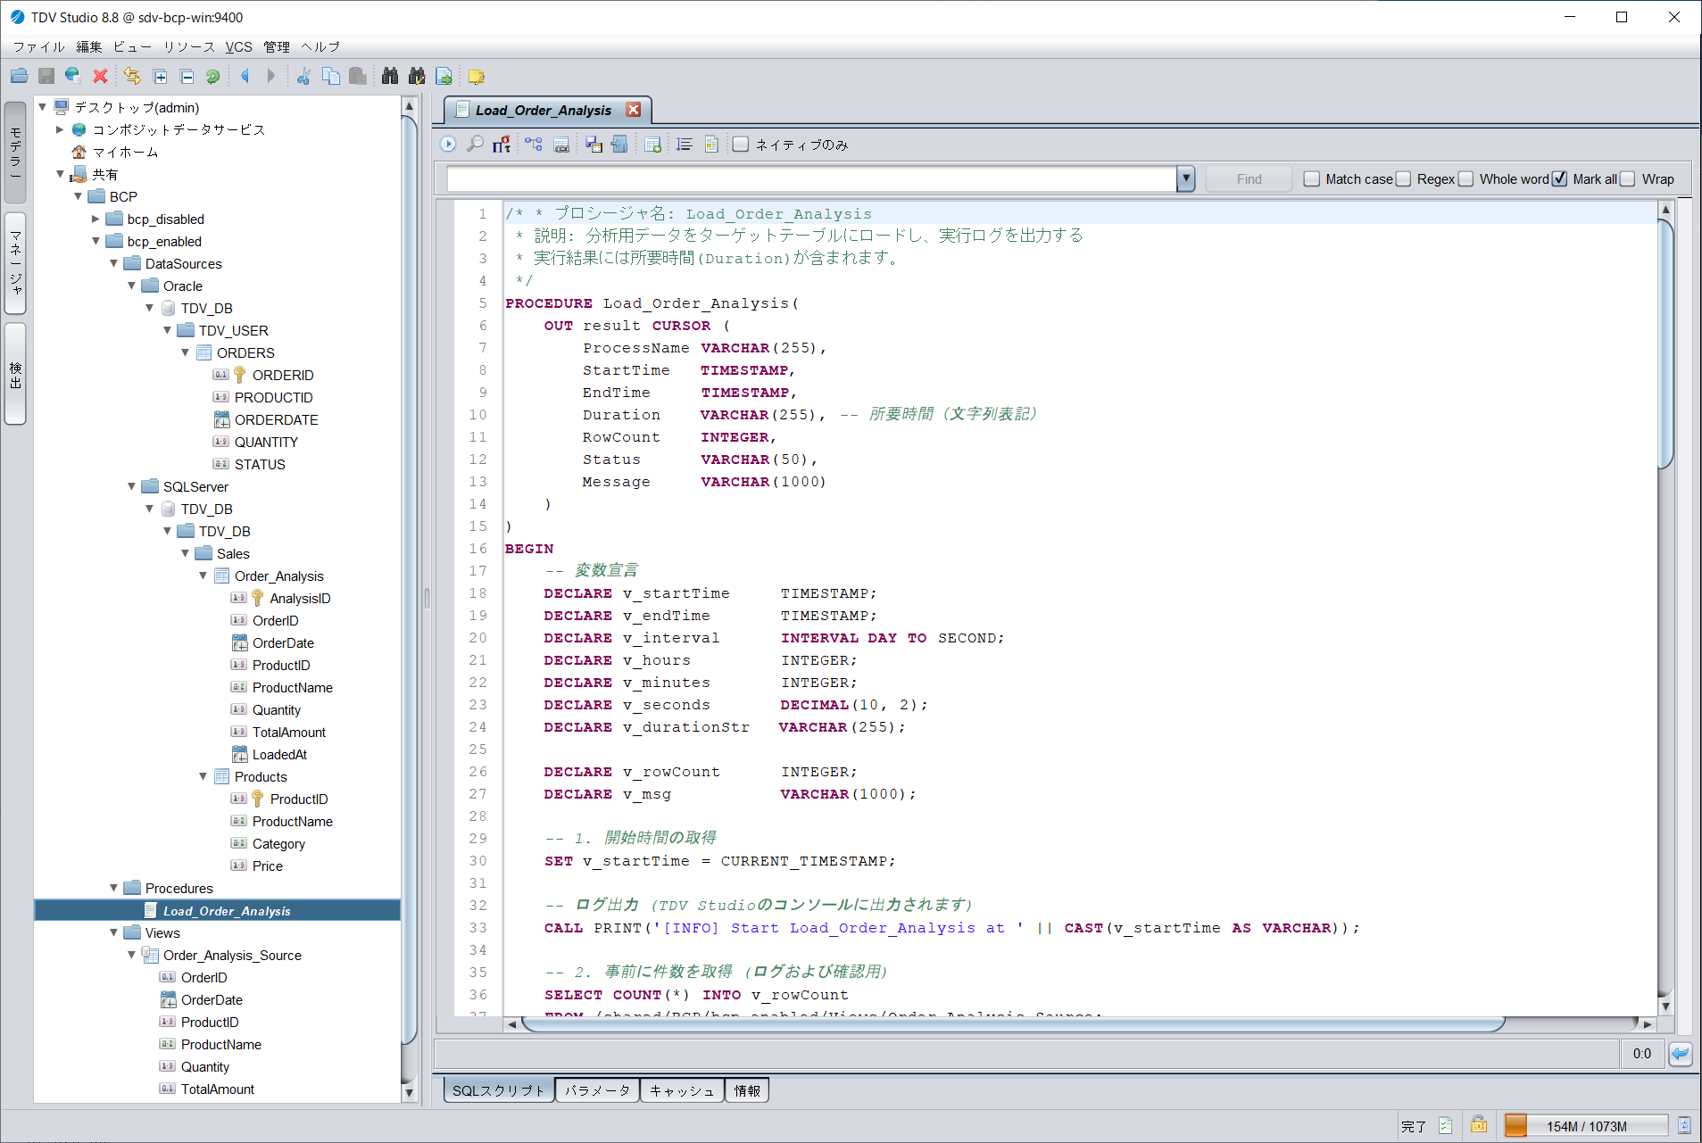
Task: Click the format SQL indent icon
Action: (684, 144)
